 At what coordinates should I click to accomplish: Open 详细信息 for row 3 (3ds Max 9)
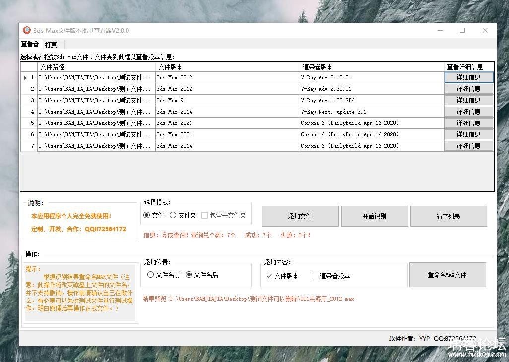pyautogui.click(x=469, y=100)
